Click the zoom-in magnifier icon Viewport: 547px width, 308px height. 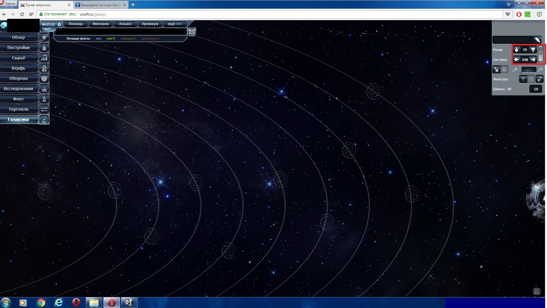coord(515,69)
